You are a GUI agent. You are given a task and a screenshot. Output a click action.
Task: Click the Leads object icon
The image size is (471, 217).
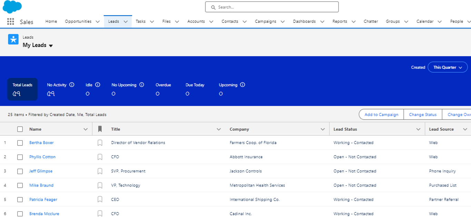[x=13, y=39]
